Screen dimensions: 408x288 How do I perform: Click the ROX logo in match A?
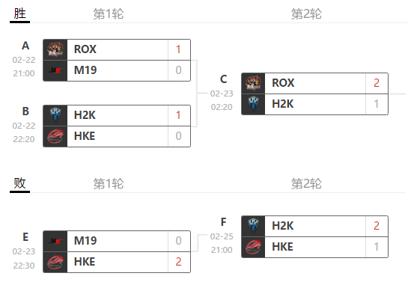[x=55, y=49]
